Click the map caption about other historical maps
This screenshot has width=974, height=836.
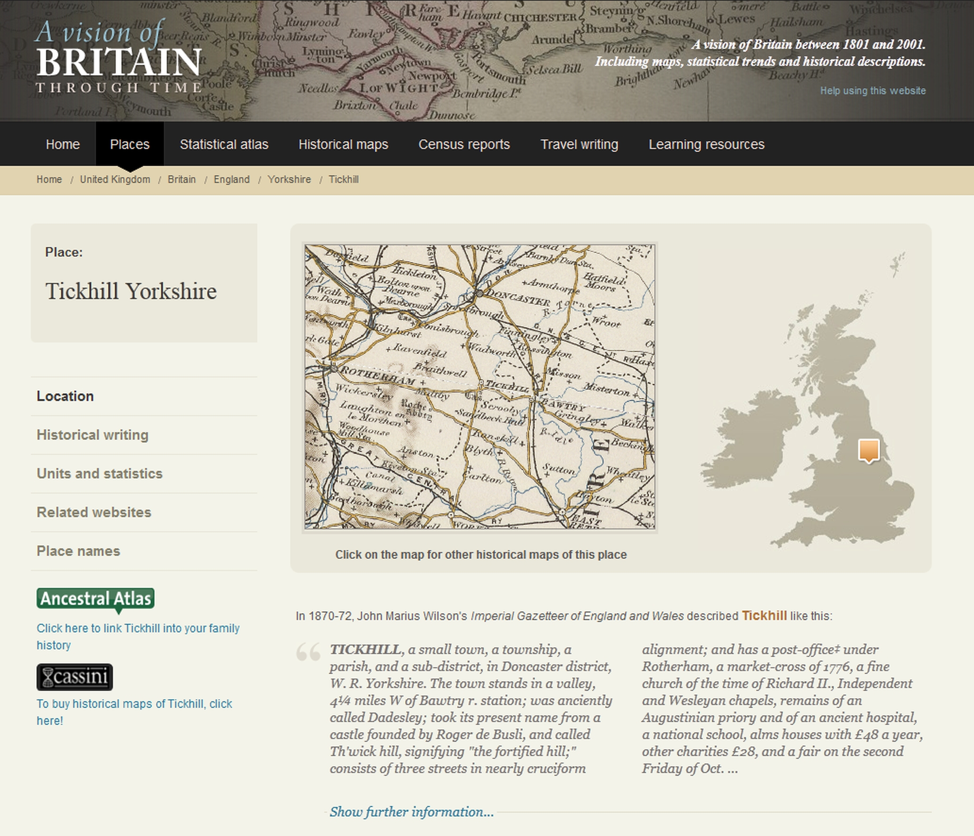pos(481,554)
